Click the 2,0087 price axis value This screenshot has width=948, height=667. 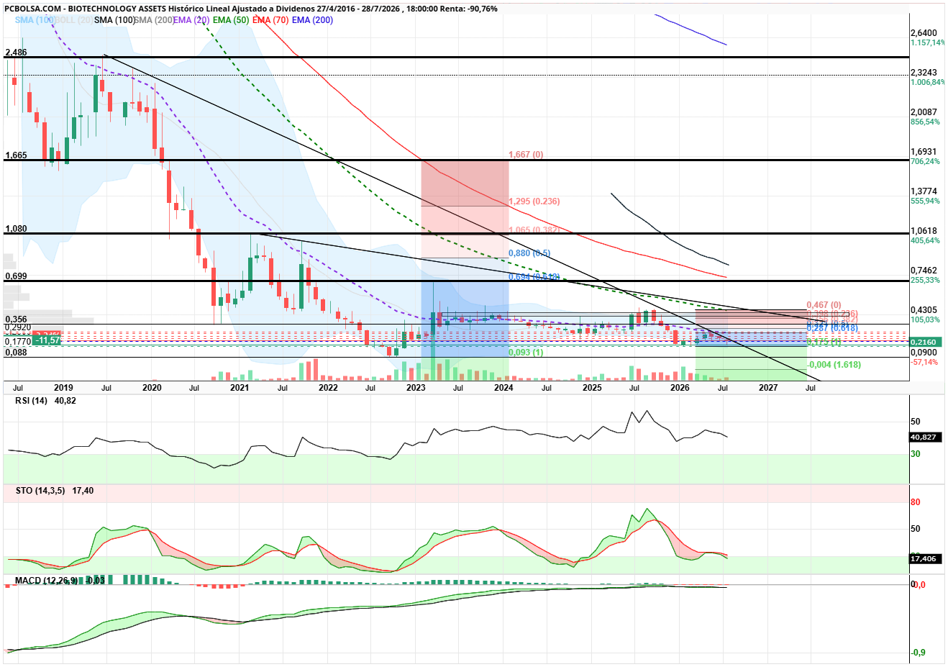click(924, 112)
